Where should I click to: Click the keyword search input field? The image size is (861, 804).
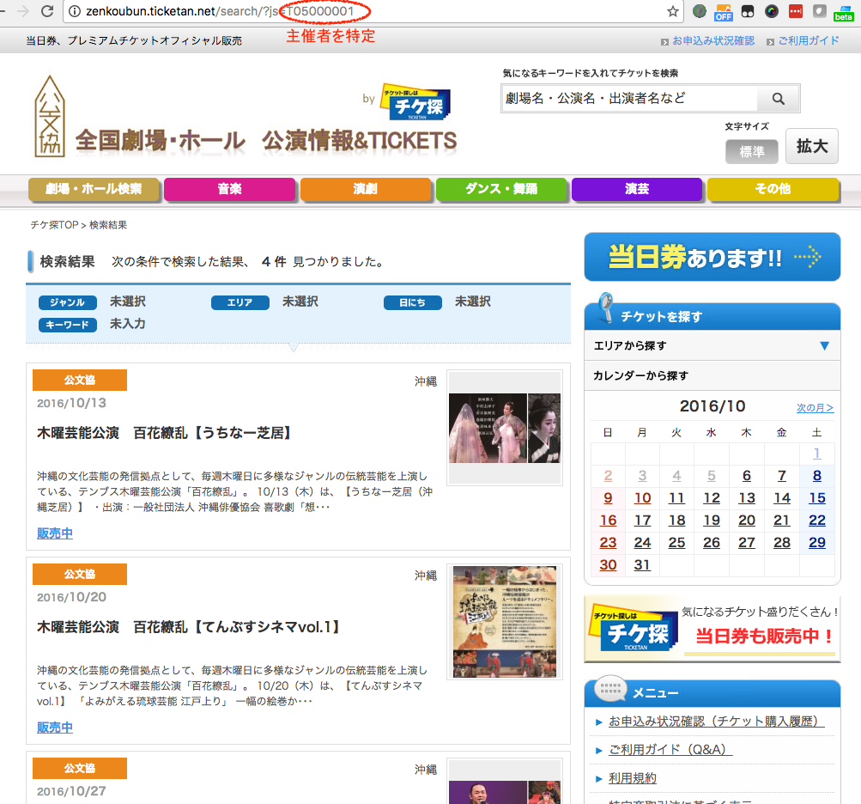628,99
